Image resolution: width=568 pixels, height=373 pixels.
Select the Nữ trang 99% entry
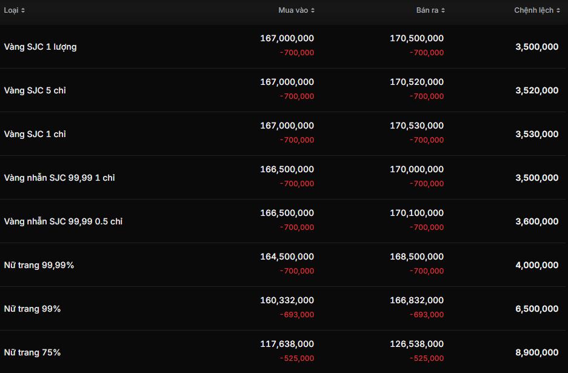point(32,309)
